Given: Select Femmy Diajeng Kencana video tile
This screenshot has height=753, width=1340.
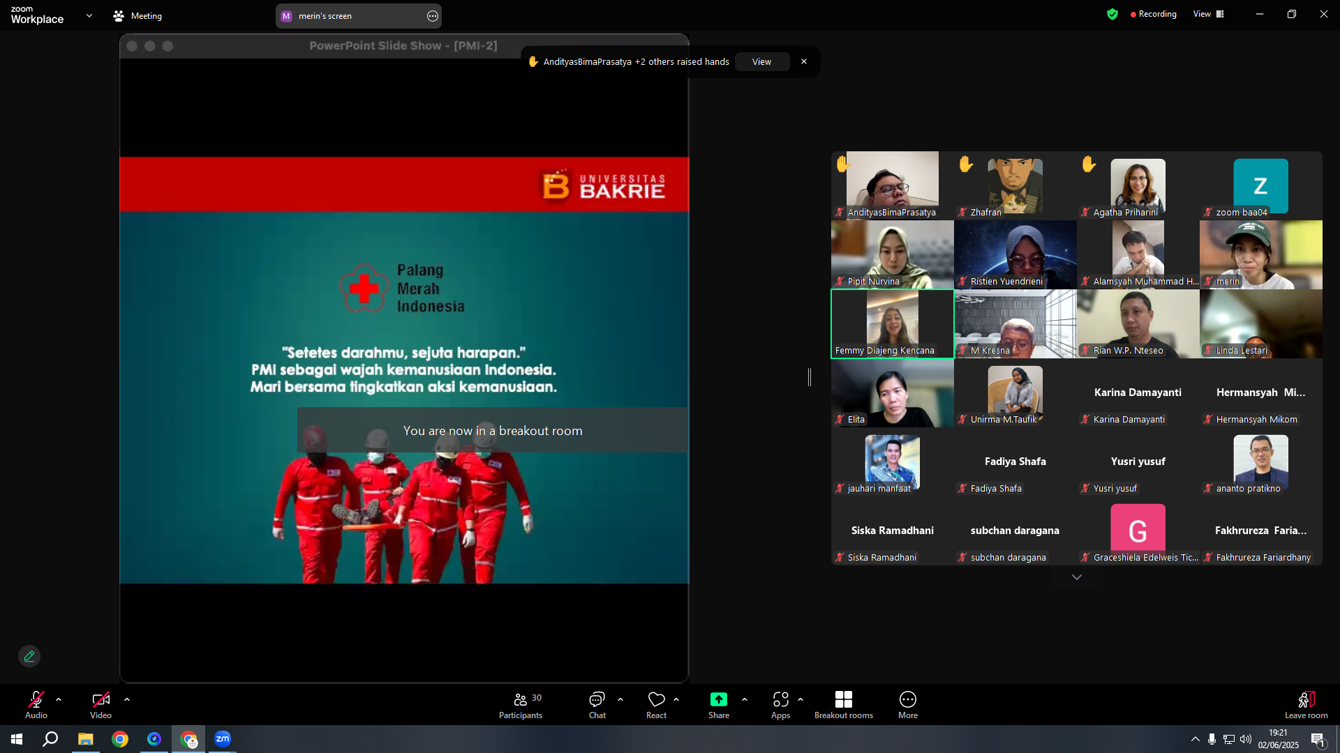Looking at the screenshot, I should pos(893,324).
